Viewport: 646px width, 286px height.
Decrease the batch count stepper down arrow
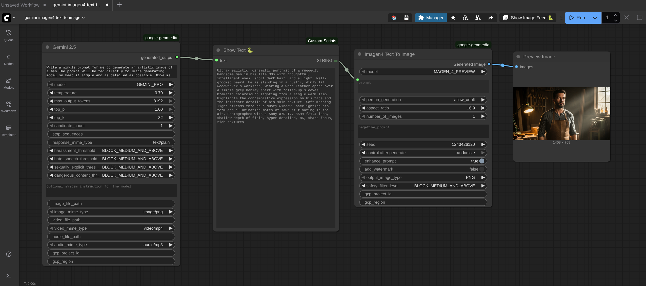(x=616, y=20)
